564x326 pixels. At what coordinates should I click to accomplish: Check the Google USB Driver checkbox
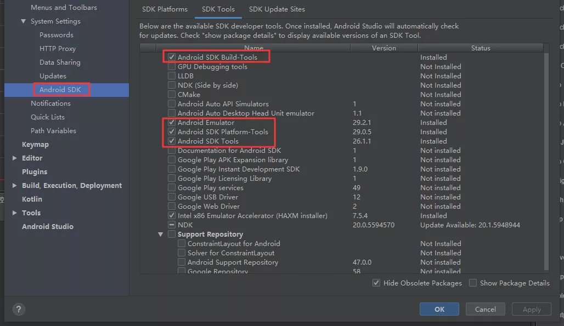point(172,197)
